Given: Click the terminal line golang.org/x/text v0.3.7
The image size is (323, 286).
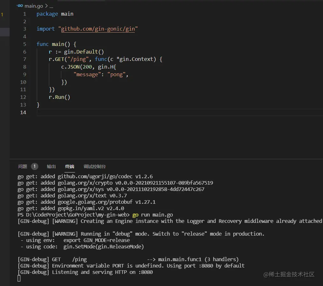Looking at the screenshot, I should point(72,196).
